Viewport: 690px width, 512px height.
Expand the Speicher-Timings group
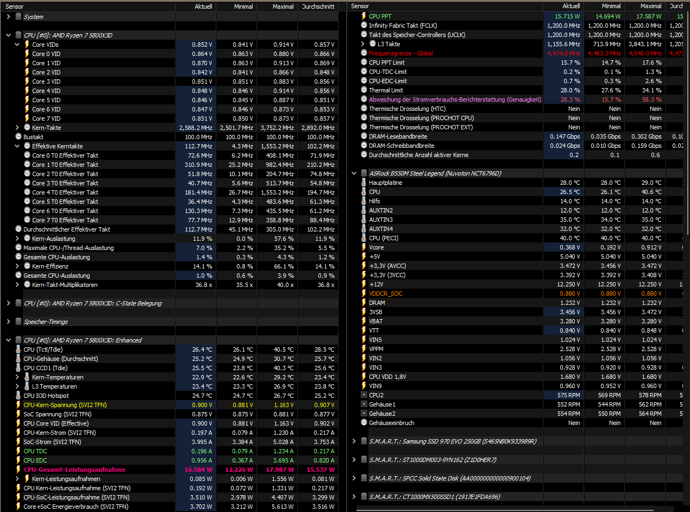coord(9,322)
